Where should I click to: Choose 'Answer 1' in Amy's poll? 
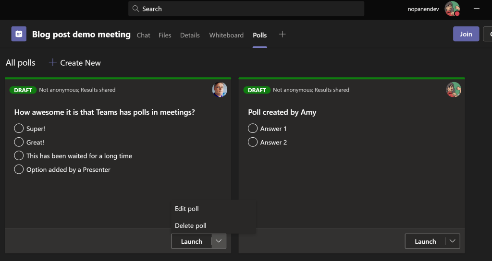coord(253,129)
